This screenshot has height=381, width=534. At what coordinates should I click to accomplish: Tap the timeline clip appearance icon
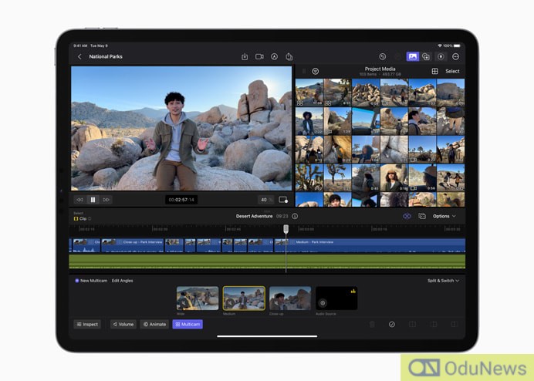point(422,216)
